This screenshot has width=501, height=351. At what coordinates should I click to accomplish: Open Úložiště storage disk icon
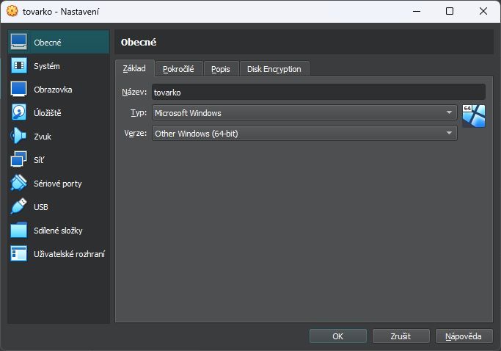pyautogui.click(x=19, y=113)
